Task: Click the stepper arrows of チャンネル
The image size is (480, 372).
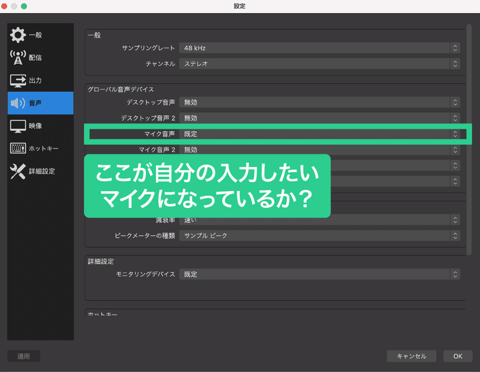Action: coord(455,64)
